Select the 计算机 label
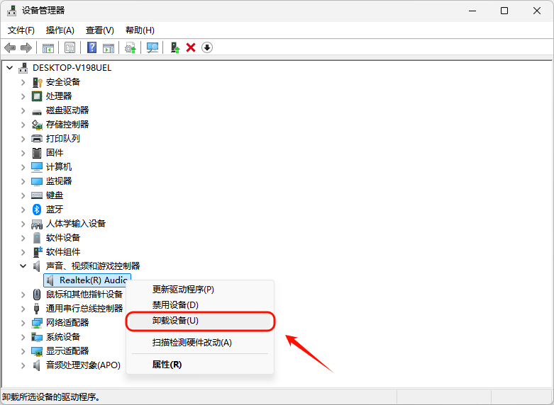This screenshot has height=405, width=554. [59, 167]
